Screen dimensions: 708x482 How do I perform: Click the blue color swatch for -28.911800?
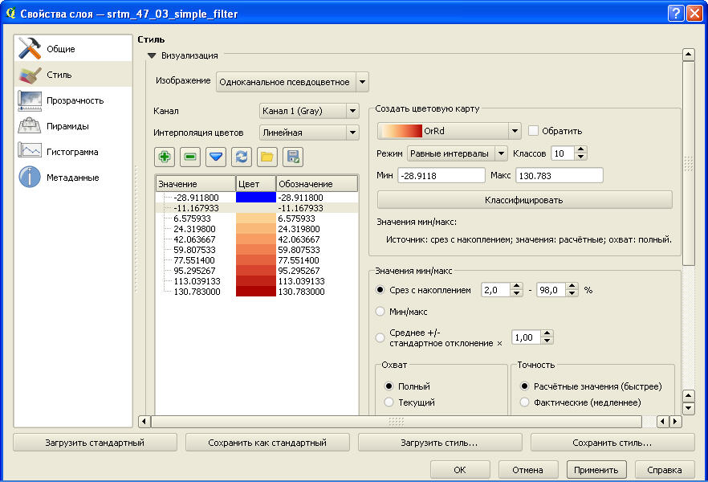point(255,198)
